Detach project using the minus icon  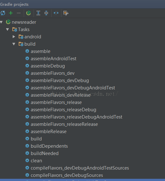click(x=19, y=13)
